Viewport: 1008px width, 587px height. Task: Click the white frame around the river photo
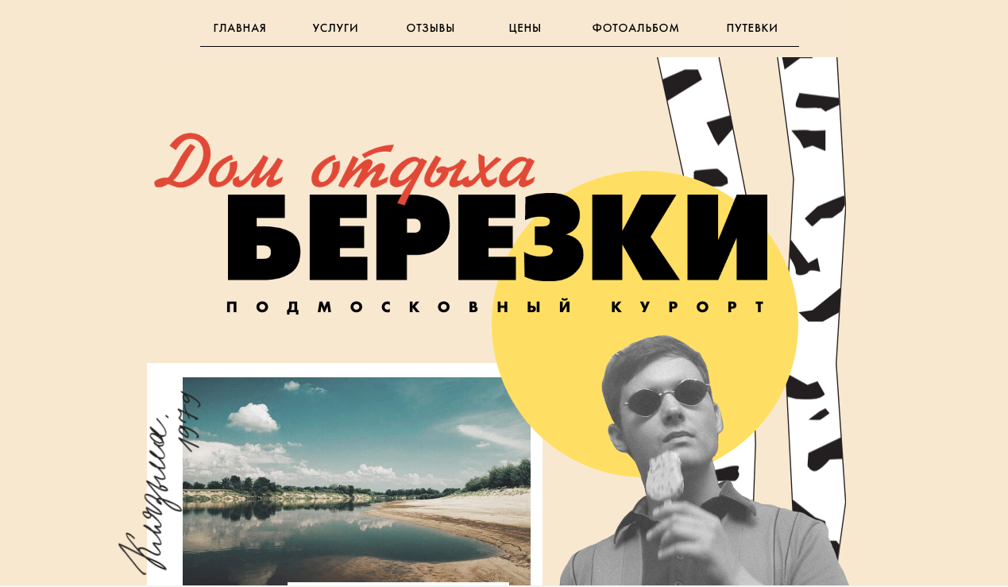pos(345,369)
